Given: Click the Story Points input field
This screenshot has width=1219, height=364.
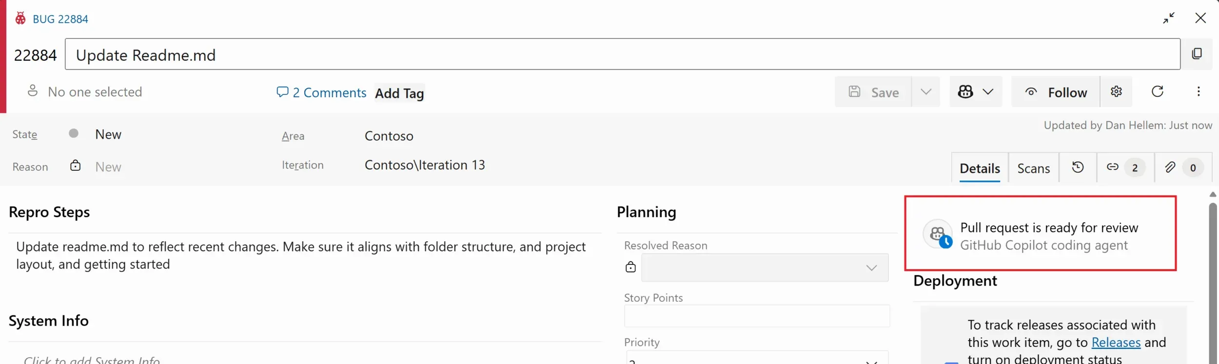Looking at the screenshot, I should (757, 316).
